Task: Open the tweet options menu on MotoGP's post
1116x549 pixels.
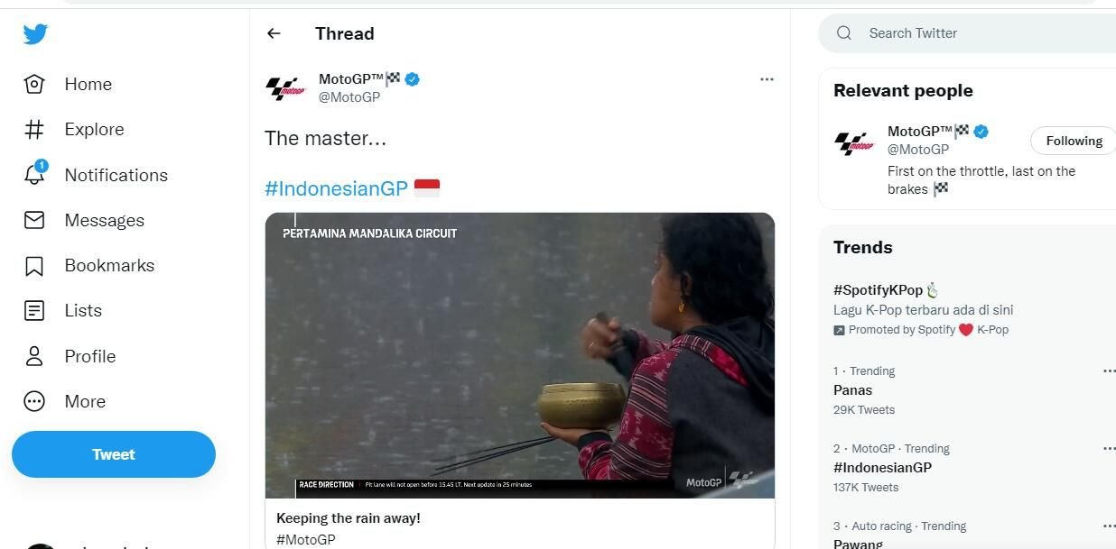Action: (767, 78)
